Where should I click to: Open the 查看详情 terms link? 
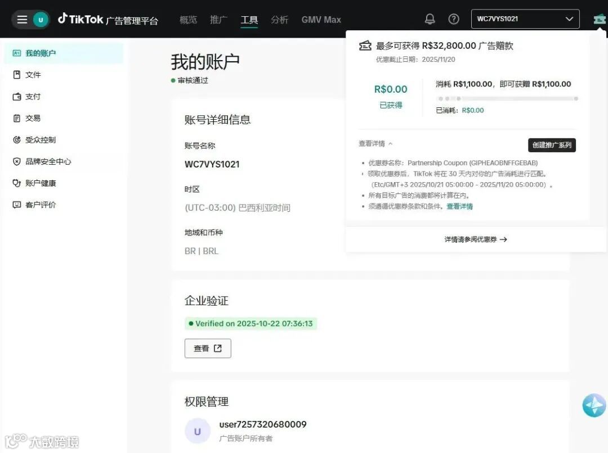pyautogui.click(x=459, y=206)
